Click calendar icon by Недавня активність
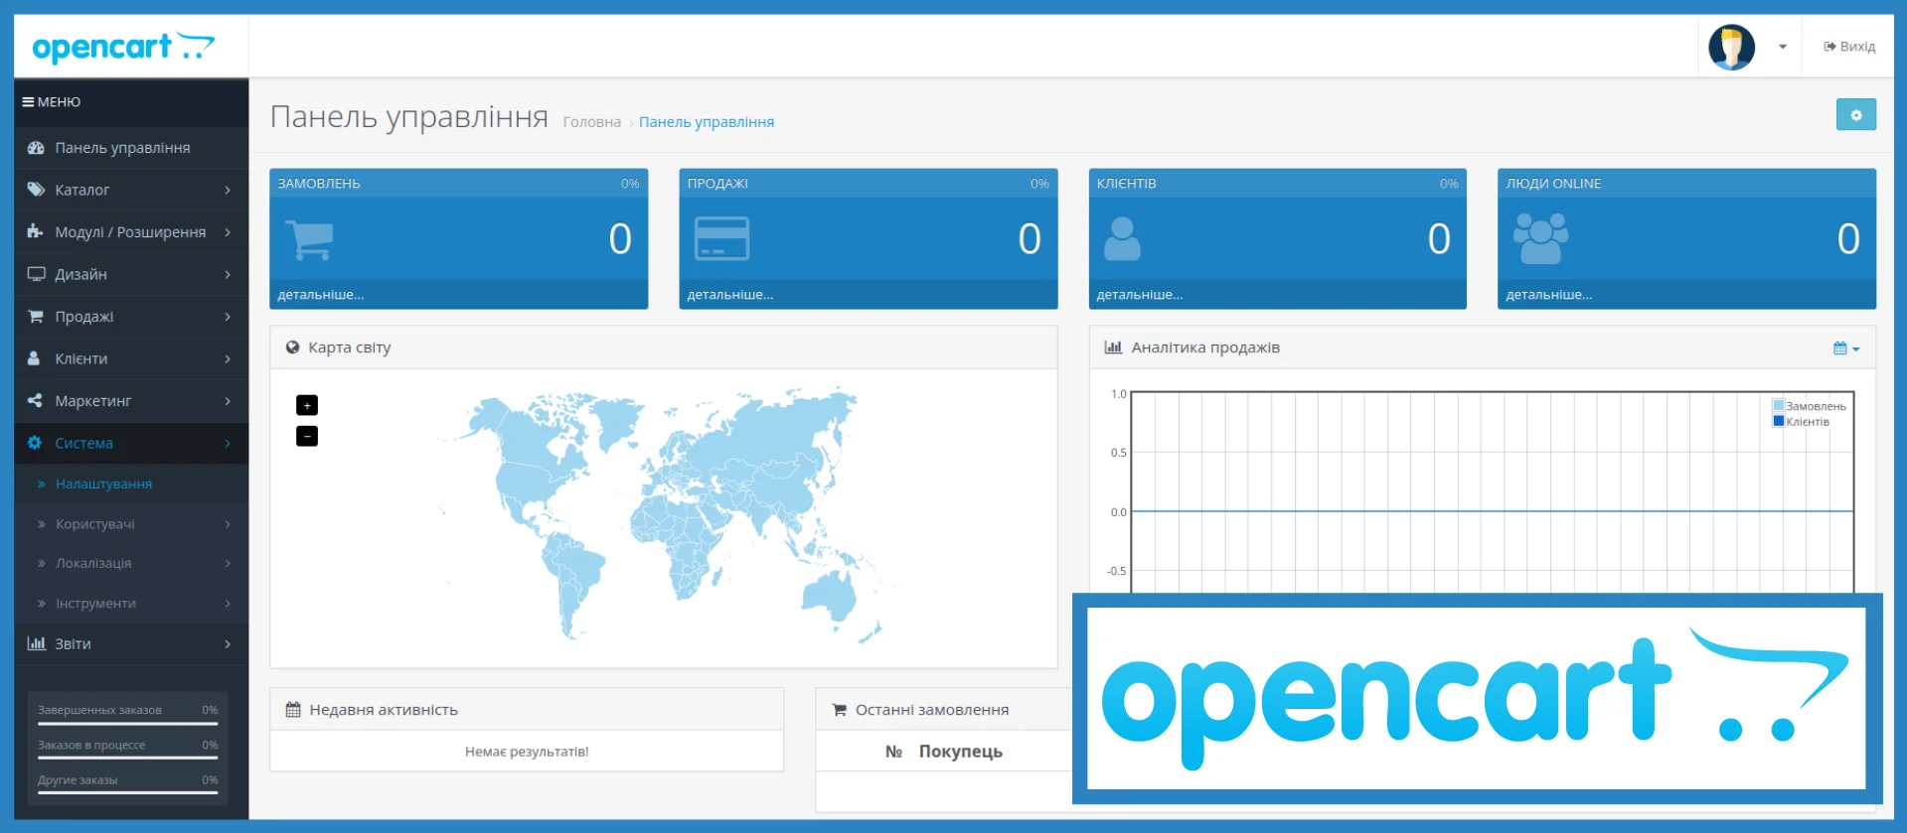 [293, 710]
